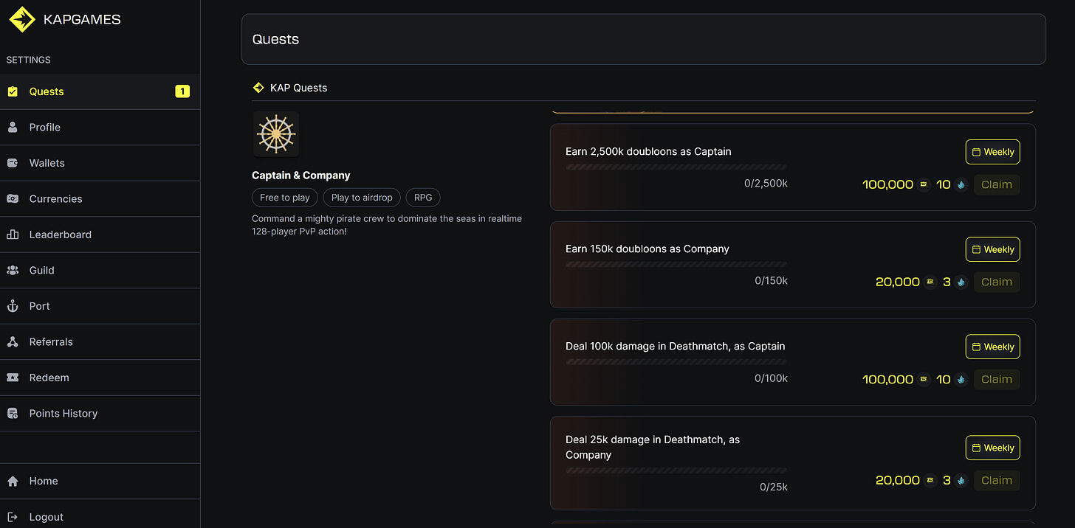Click Weekly badge on 100k damage quest
Screen dimensions: 1075x528
coord(992,347)
